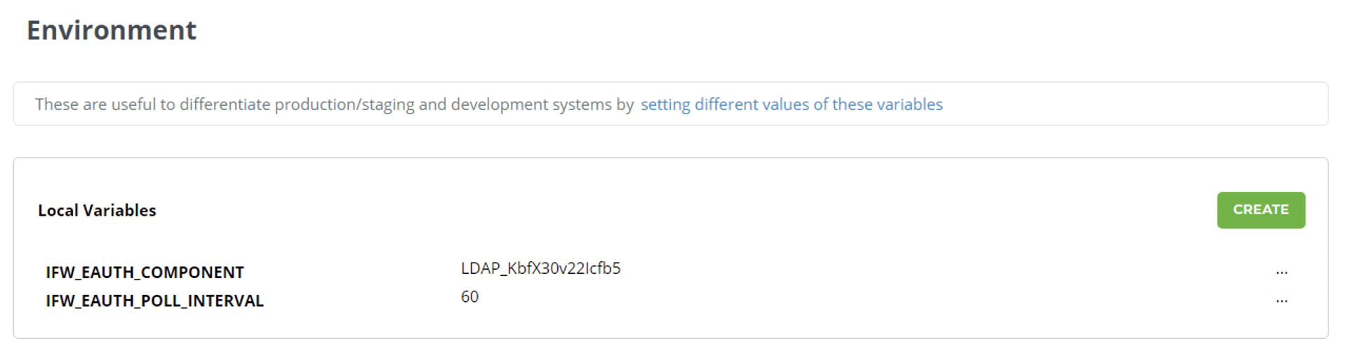Select the IFW_EAUTH_POLL_INTERVAL variable name

click(x=154, y=301)
